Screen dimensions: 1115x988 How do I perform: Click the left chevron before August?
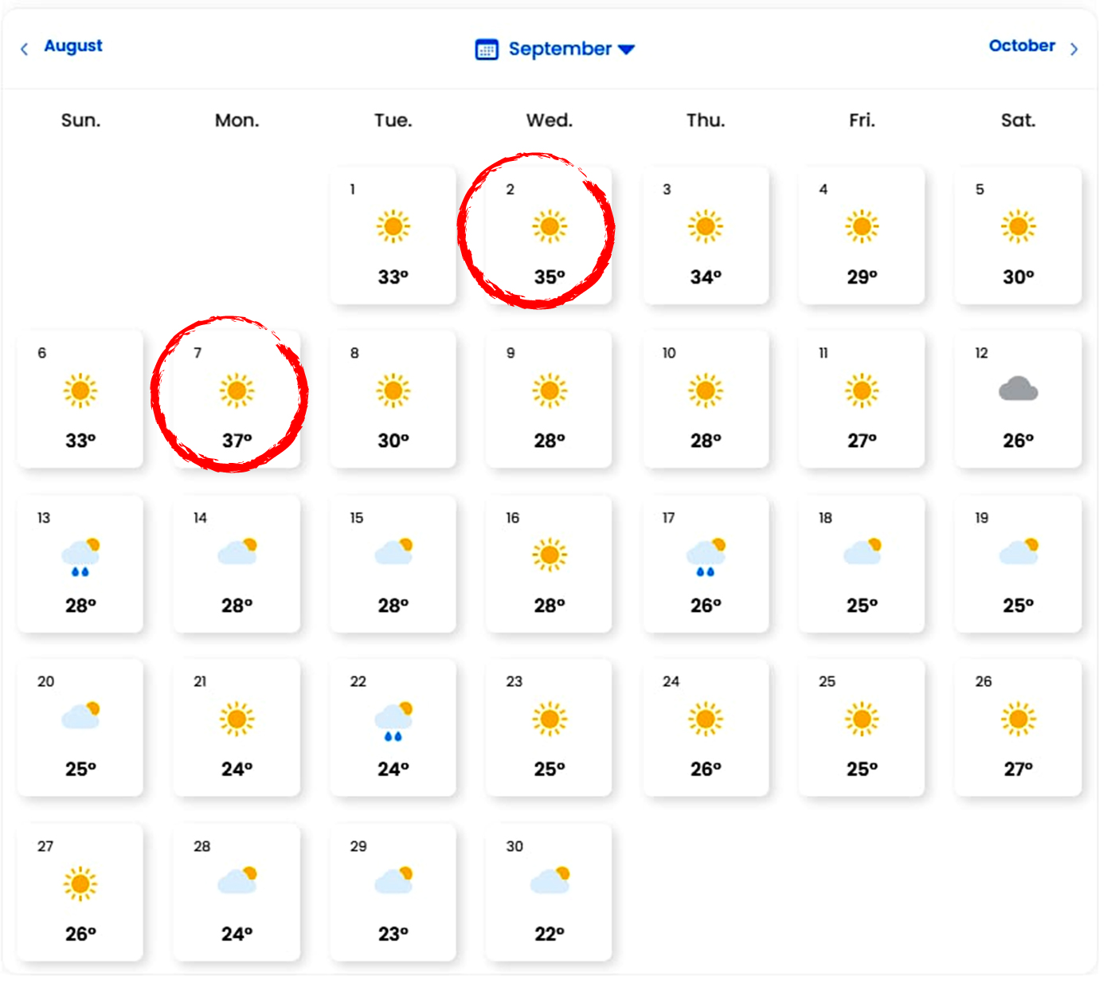pyautogui.click(x=25, y=49)
